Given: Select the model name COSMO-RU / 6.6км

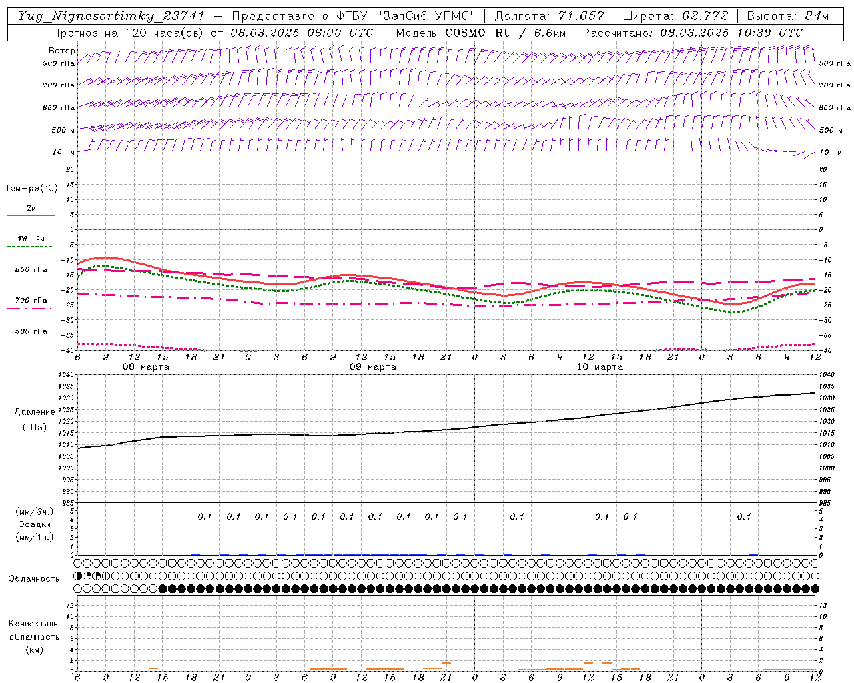Looking at the screenshot, I should 505,33.
